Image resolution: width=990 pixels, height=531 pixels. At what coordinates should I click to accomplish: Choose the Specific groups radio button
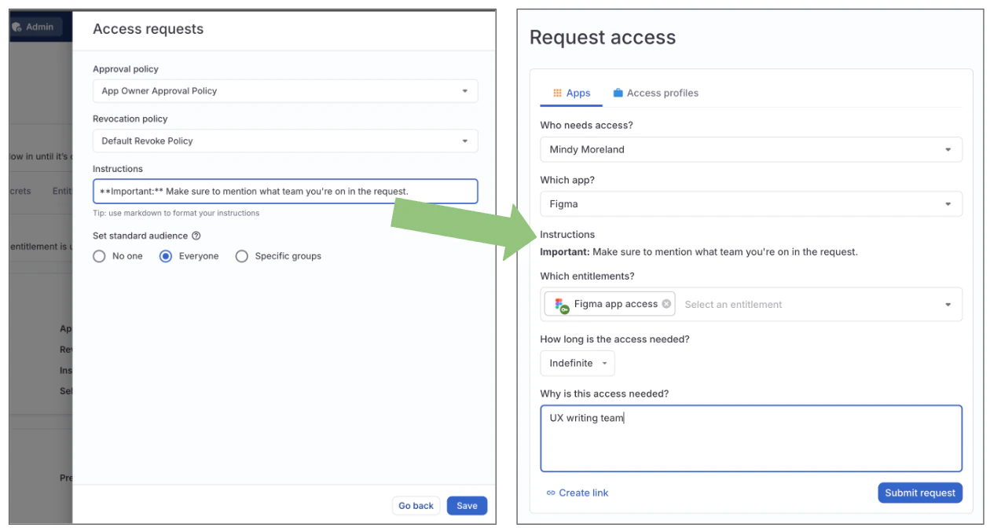point(244,255)
